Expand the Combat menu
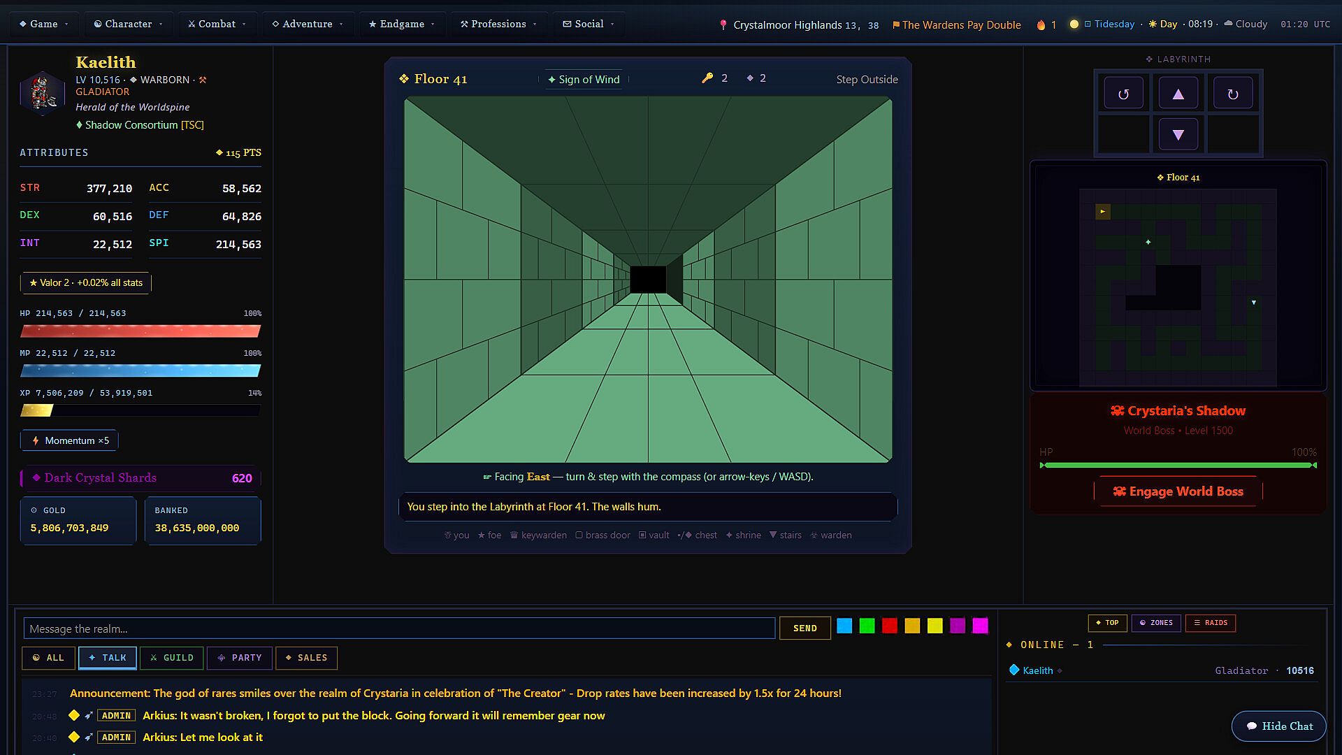Viewport: 1342px width, 755px height. click(x=217, y=24)
